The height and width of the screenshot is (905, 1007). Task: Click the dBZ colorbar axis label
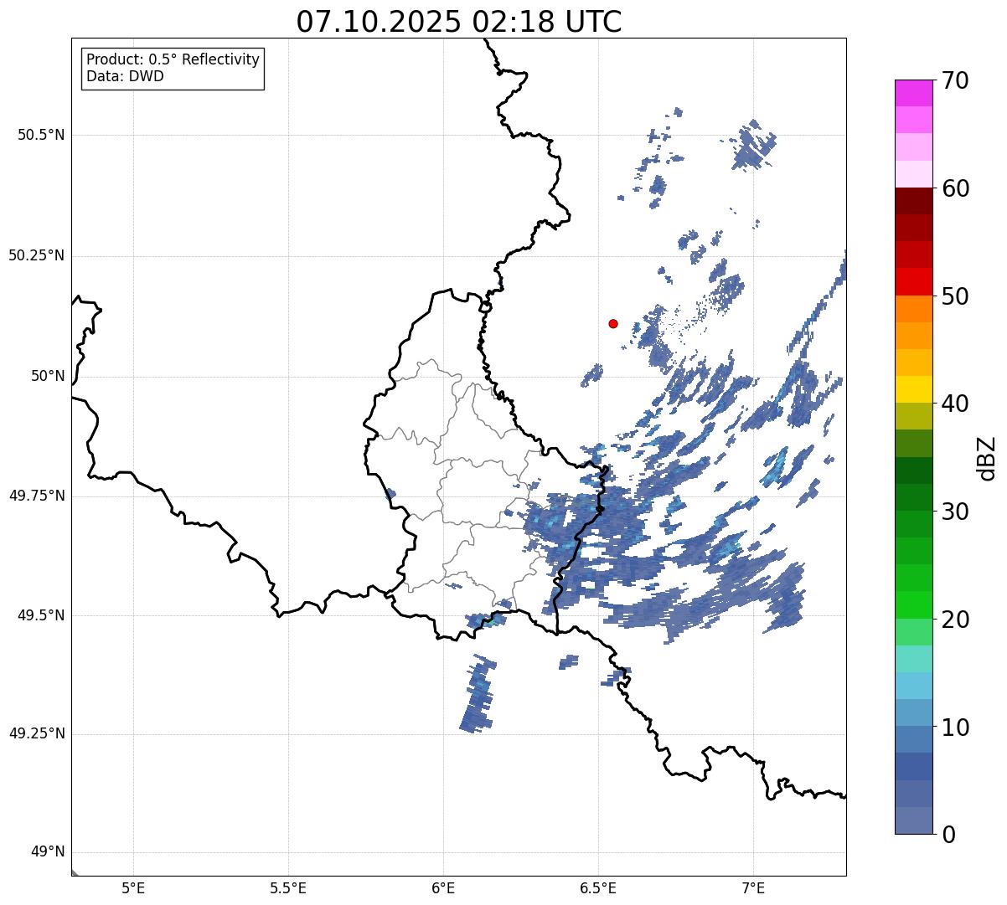coord(987,457)
